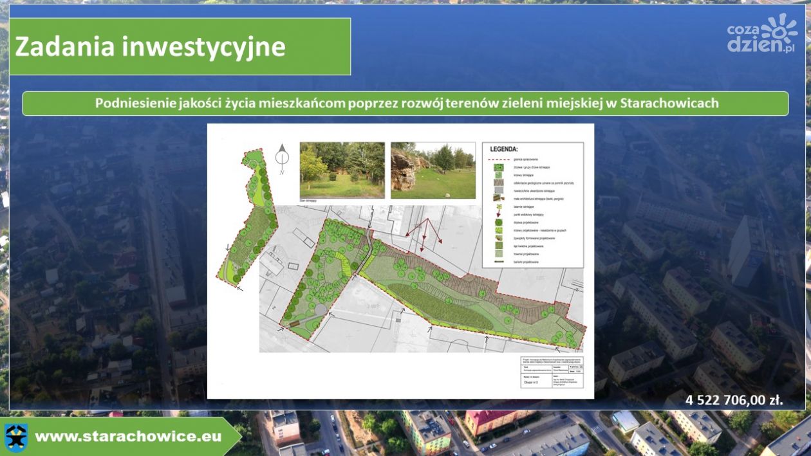Select the 'Podniesienie jakości życia' subtitle bar
Screen dimensions: 811x456
(x=405, y=104)
